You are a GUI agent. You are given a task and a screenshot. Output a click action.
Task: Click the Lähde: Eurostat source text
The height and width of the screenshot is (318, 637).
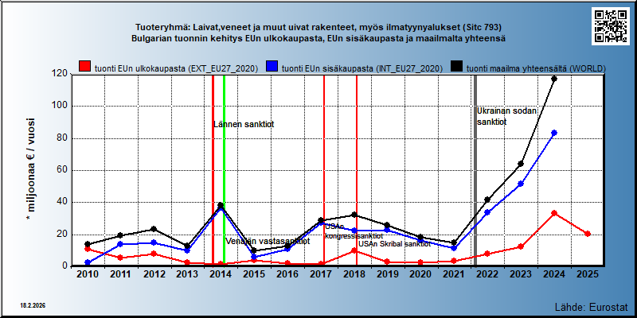(x=591, y=306)
